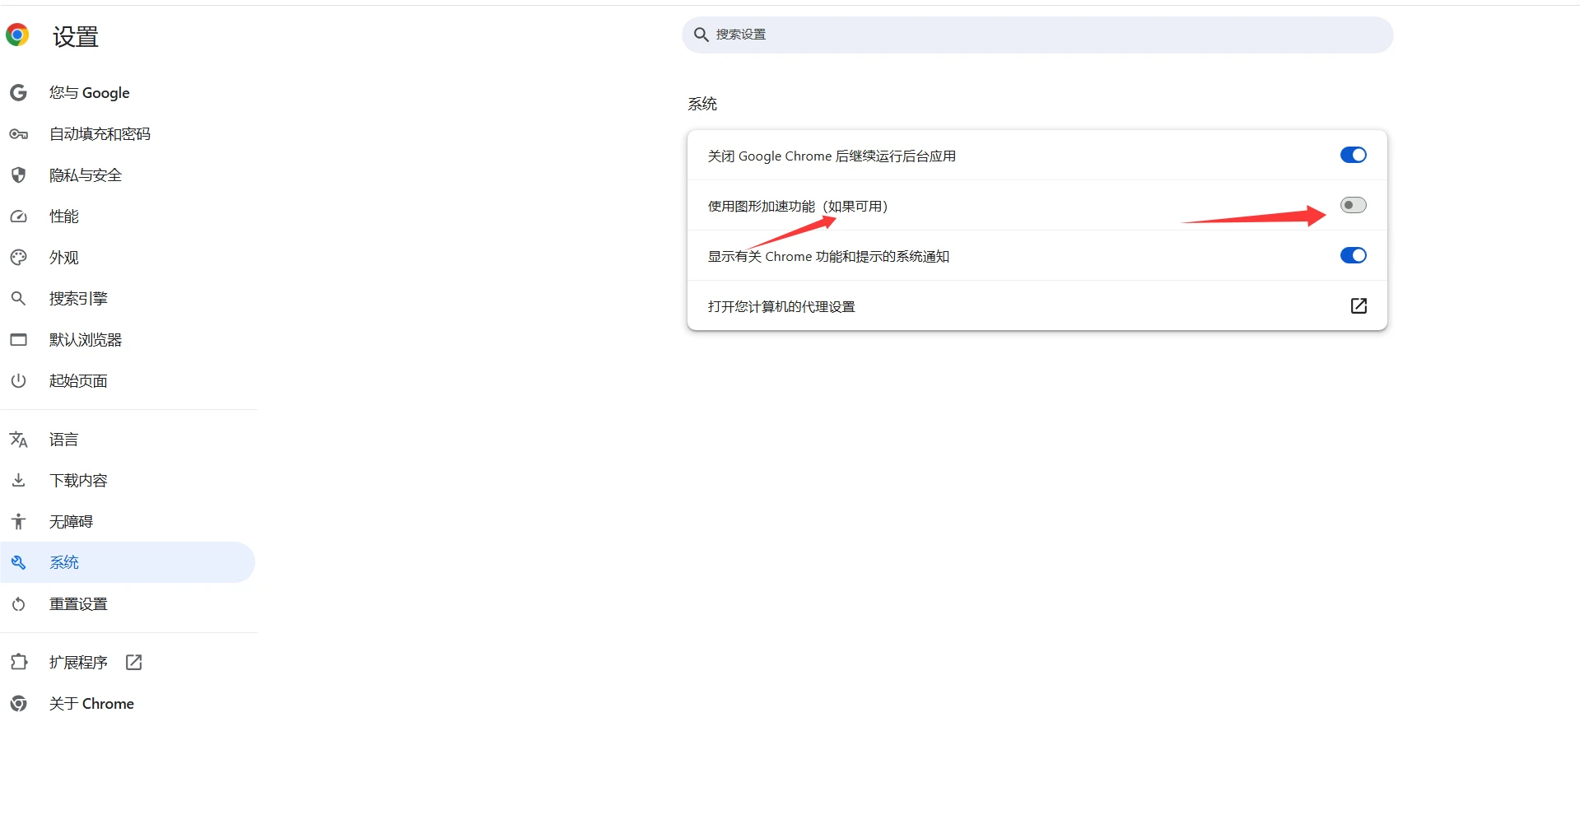
Task: Disable 关闭 Google Chrome 后继续运行后台应用 toggle
Action: [x=1353, y=156]
